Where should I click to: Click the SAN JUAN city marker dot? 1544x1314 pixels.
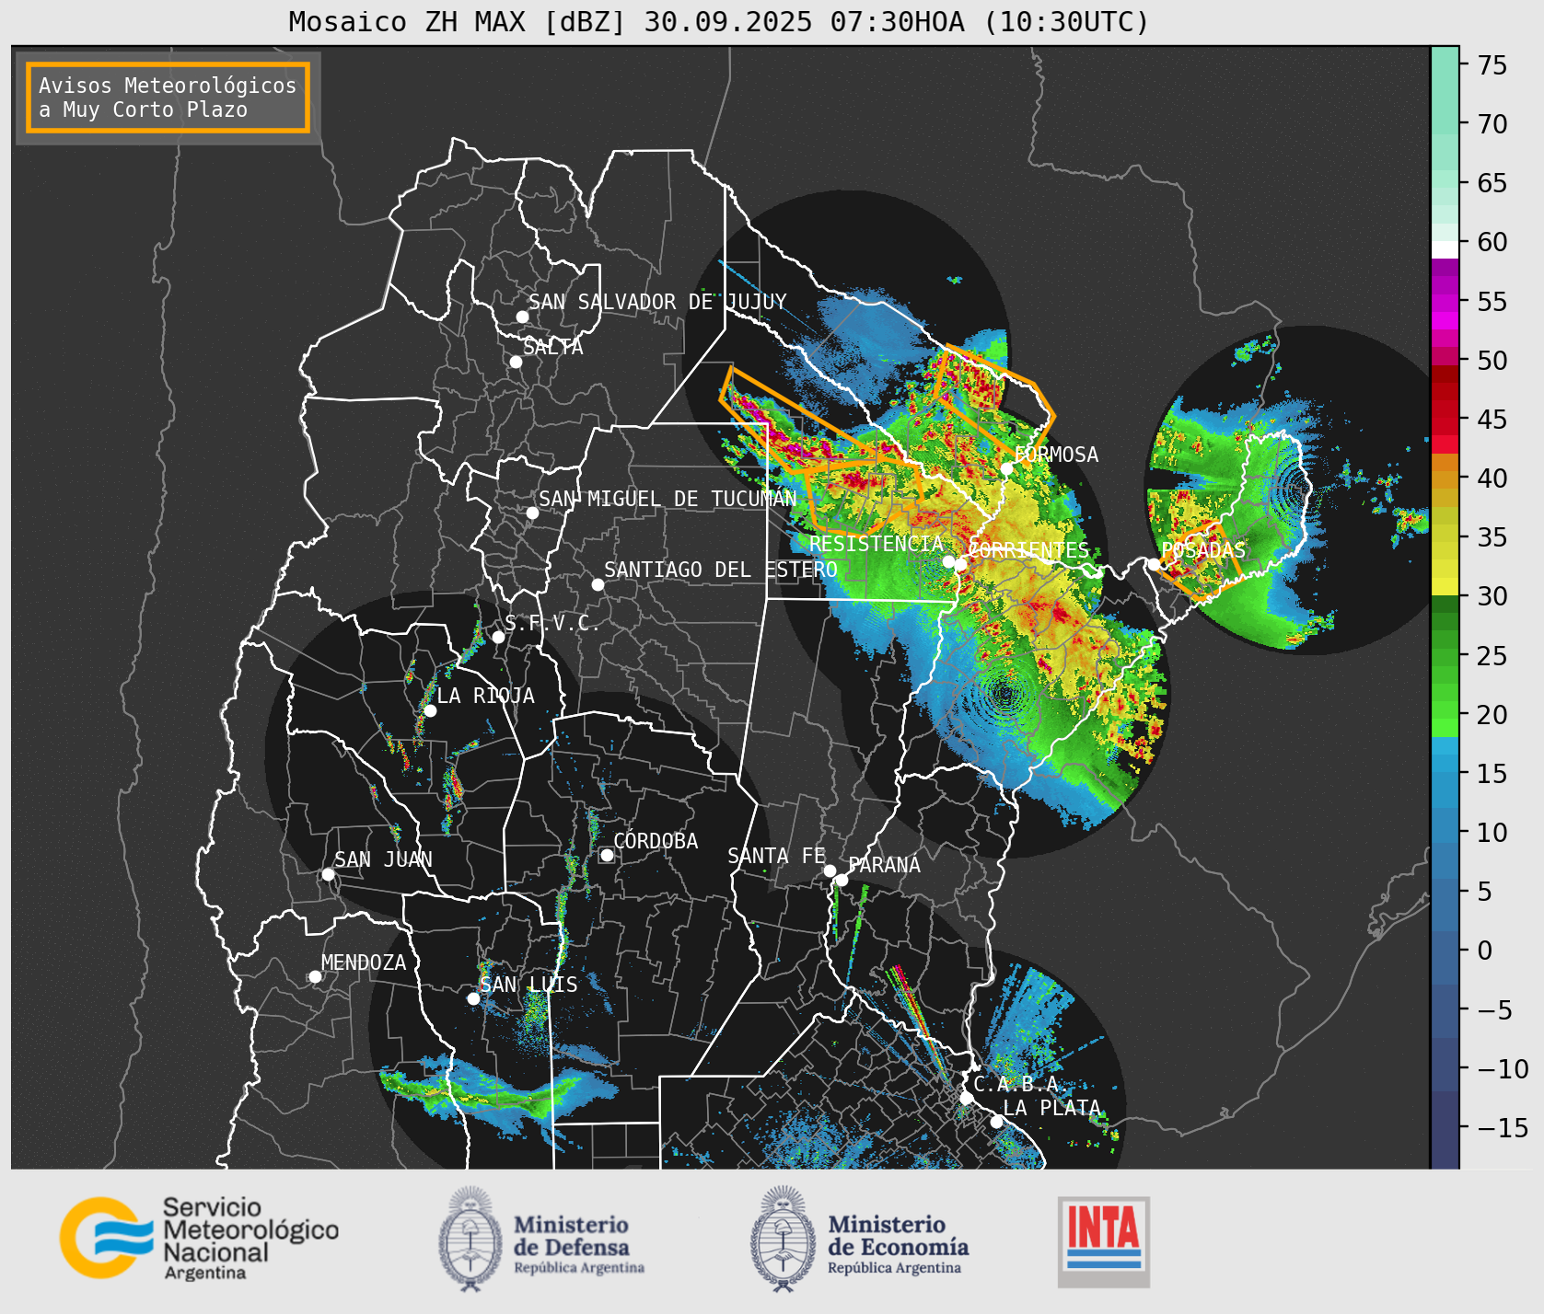[328, 874]
